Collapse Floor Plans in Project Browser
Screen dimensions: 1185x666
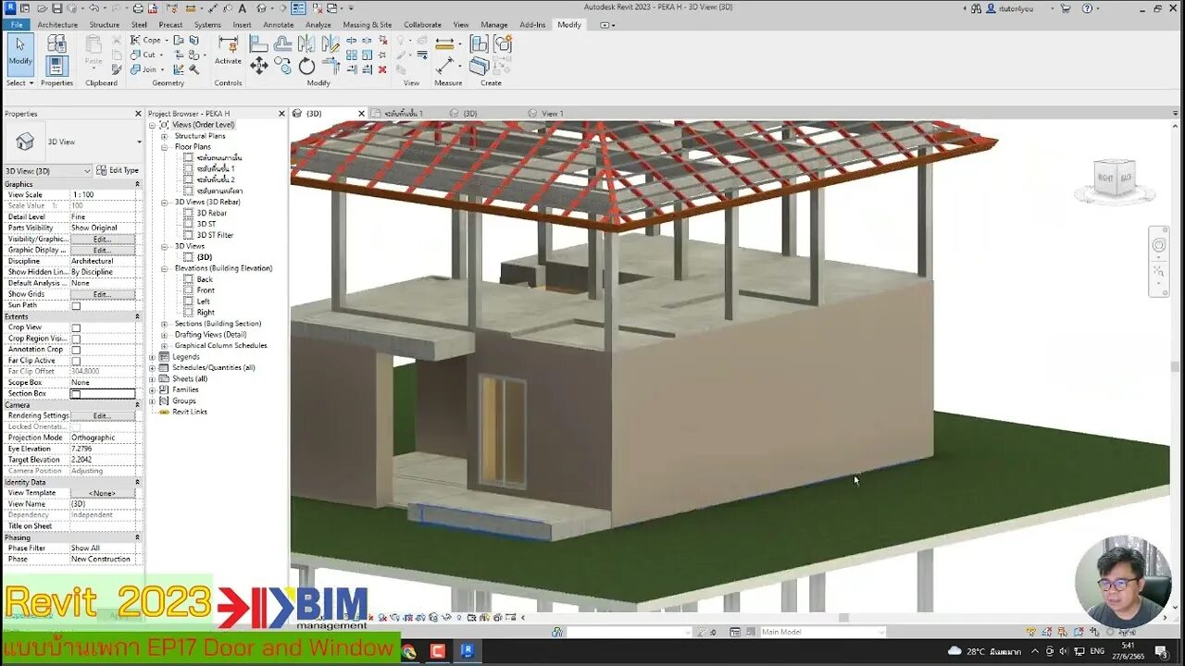tap(165, 147)
